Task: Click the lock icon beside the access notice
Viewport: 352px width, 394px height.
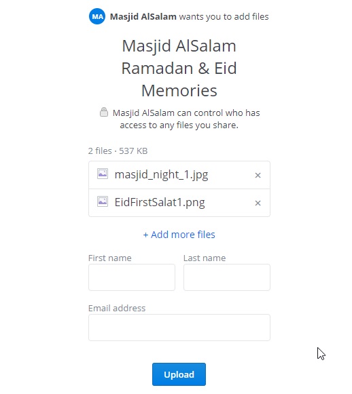Action: [x=104, y=112]
